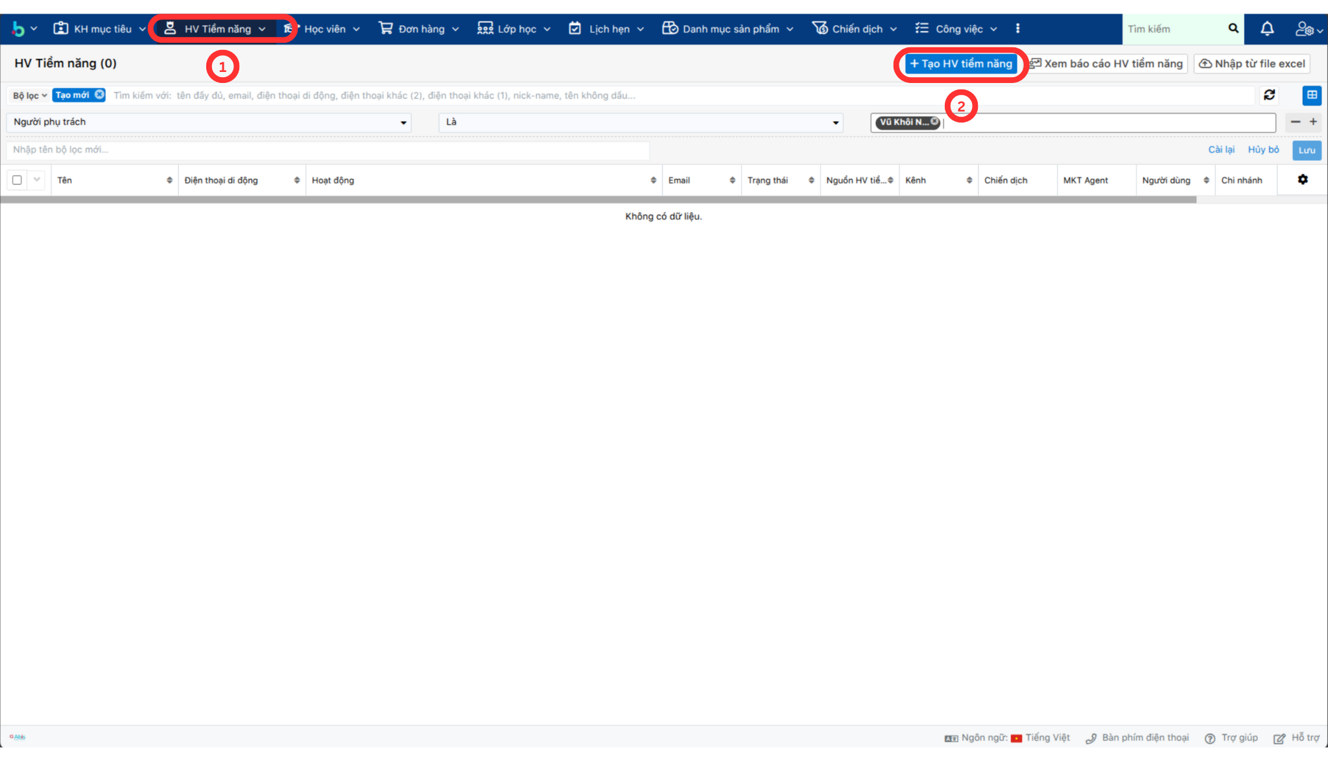Click the notification bell icon
This screenshot has height=761, width=1328.
click(1266, 29)
